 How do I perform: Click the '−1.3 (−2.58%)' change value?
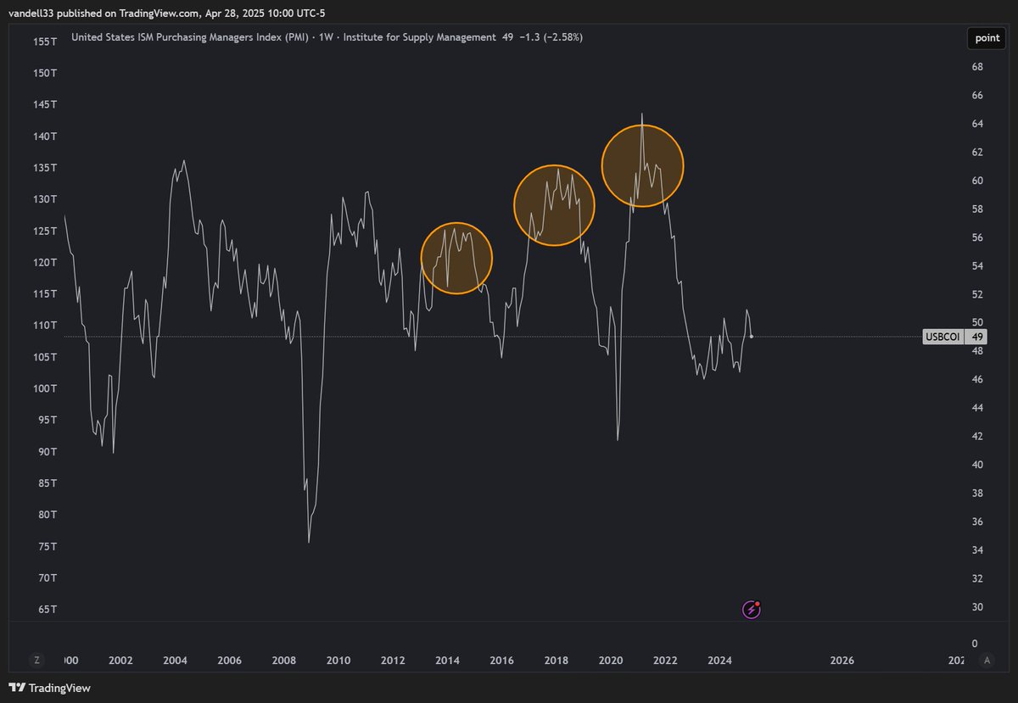(551, 37)
